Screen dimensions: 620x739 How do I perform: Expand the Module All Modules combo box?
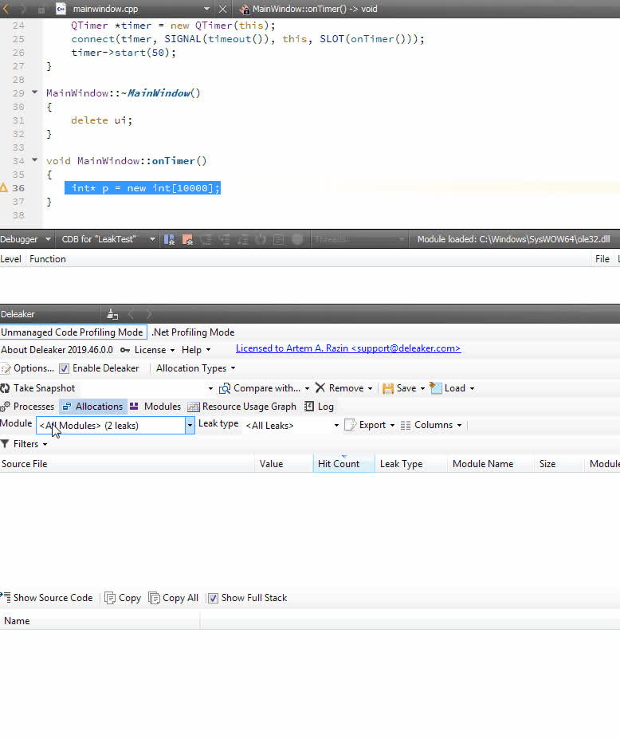click(190, 426)
